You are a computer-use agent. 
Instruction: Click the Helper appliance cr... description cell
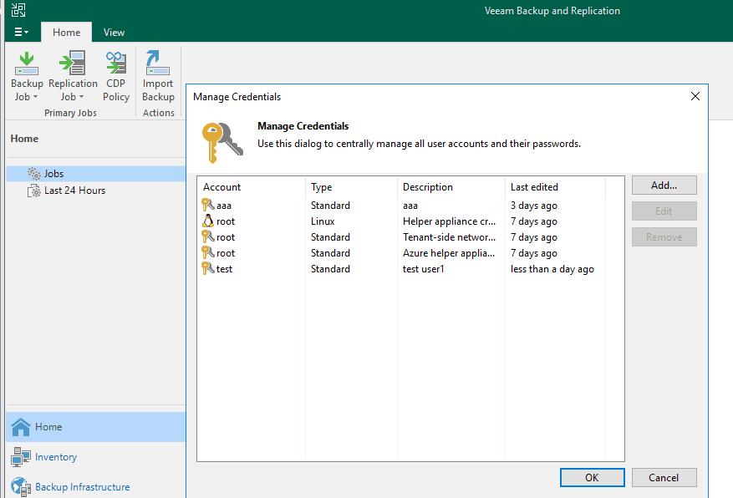click(449, 221)
